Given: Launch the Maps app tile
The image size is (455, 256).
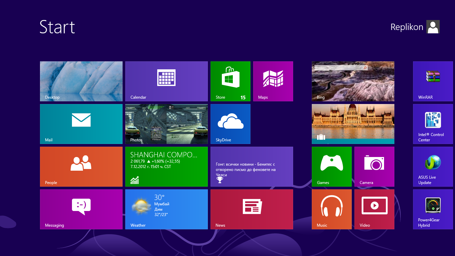Looking at the screenshot, I should click(273, 81).
